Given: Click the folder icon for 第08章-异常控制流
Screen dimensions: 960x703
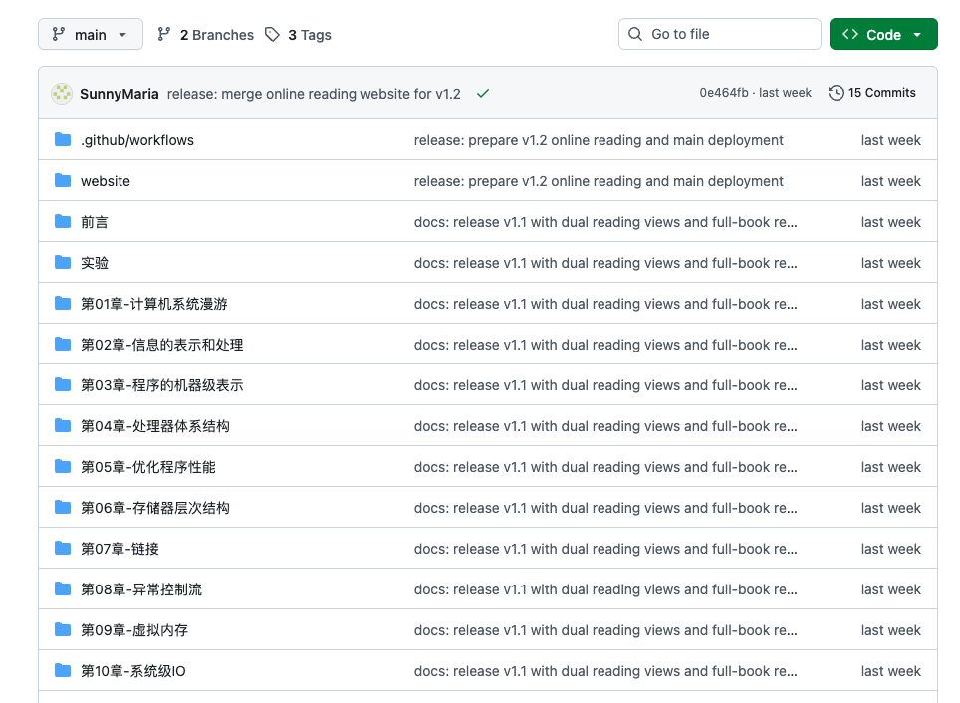Looking at the screenshot, I should pyautogui.click(x=63, y=589).
